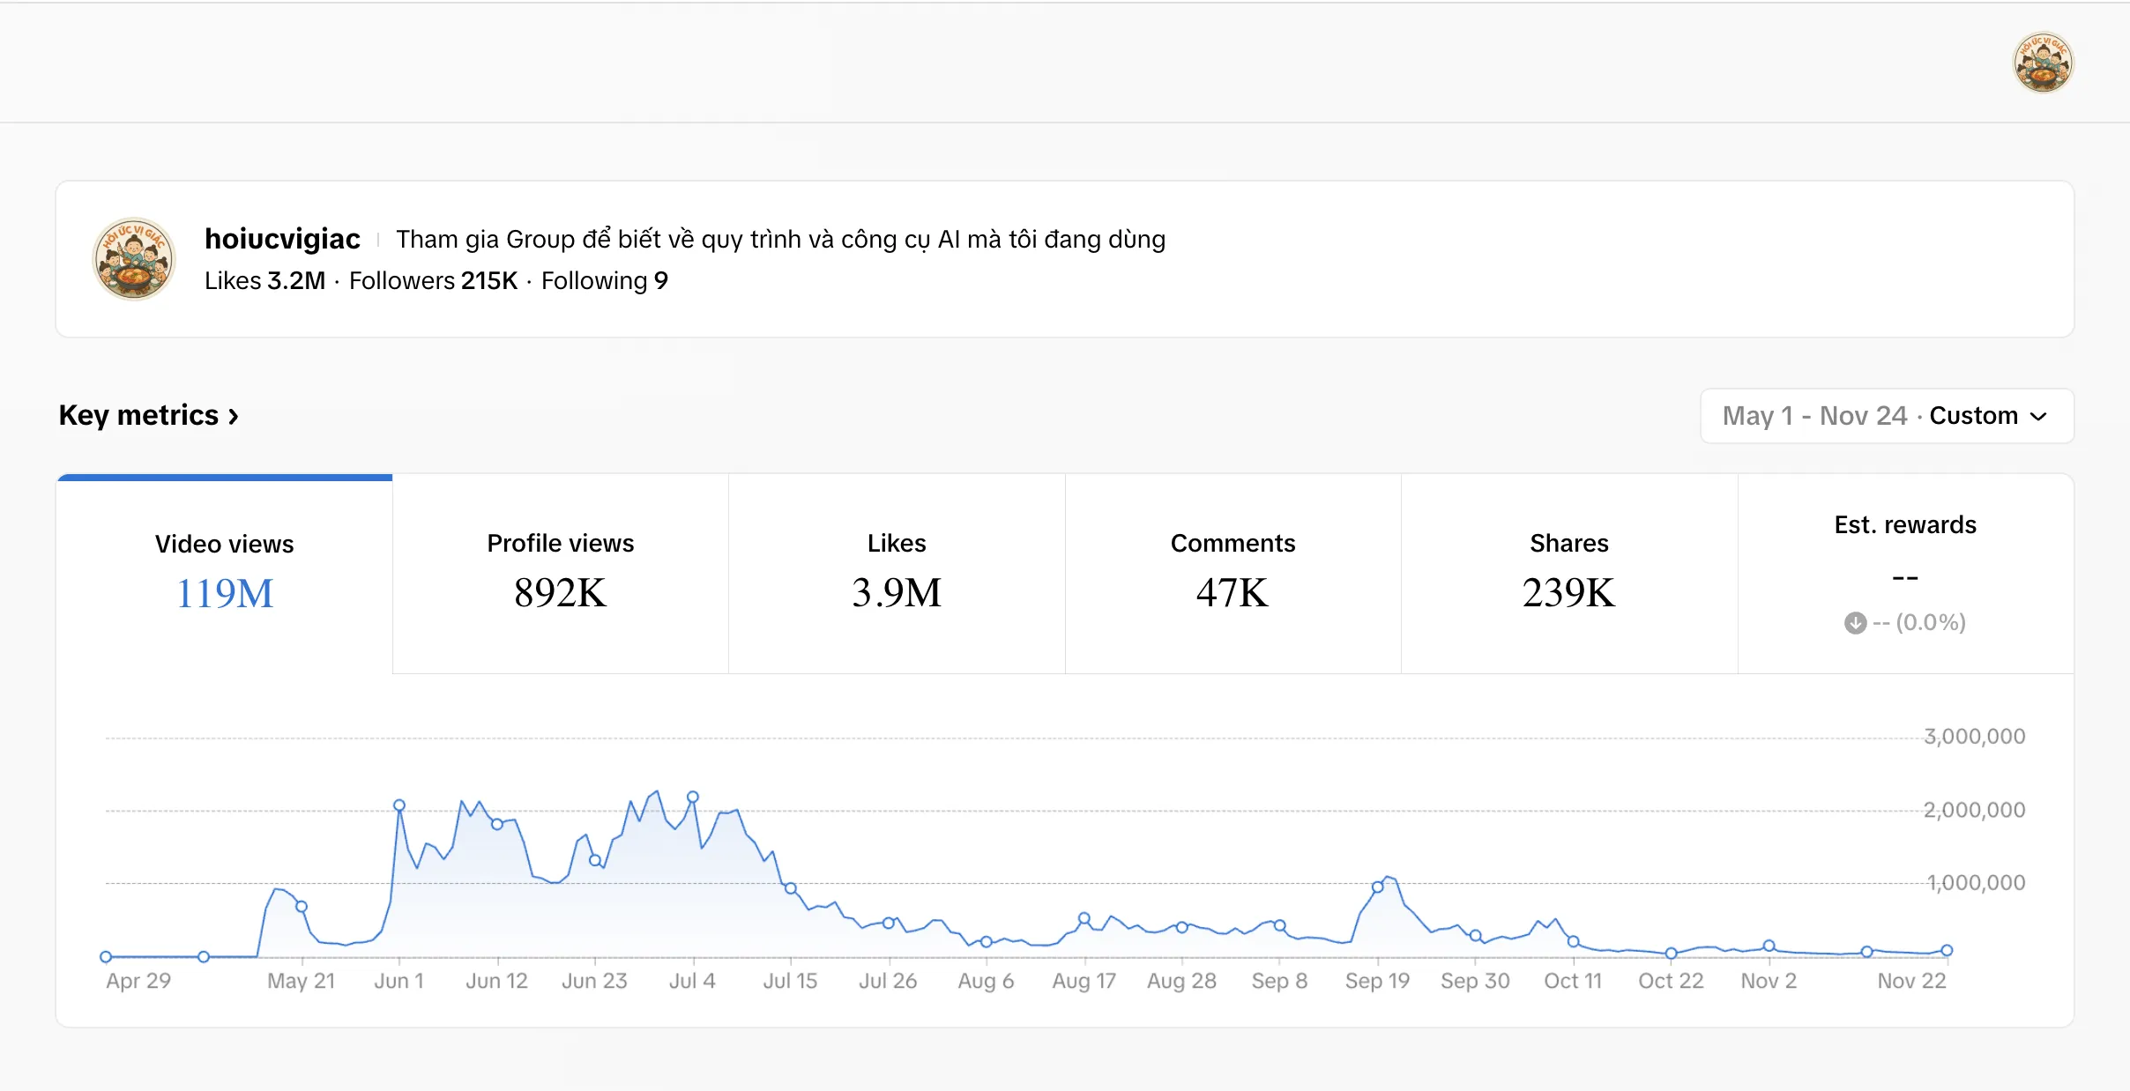
Task: Click the Jun 1 data point on chart
Action: tap(399, 805)
